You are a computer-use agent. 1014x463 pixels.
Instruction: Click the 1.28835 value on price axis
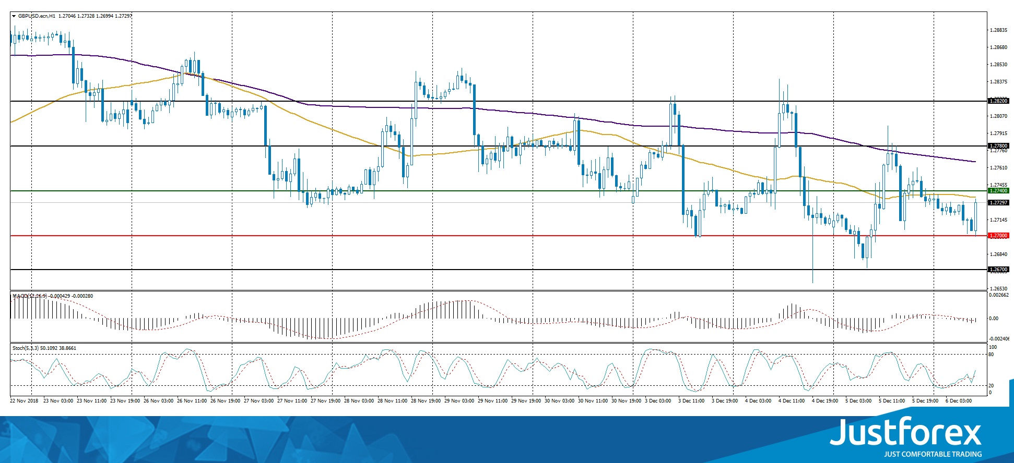click(x=998, y=30)
